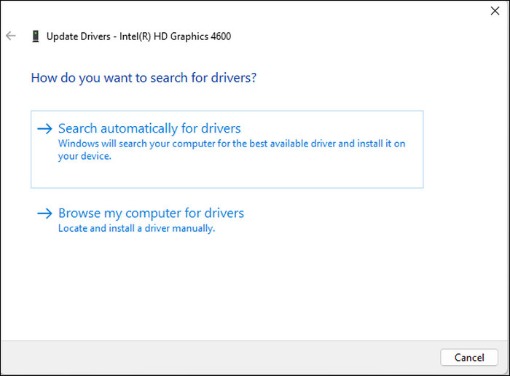This screenshot has width=510, height=376.
Task: Select Browse my computer for drivers
Action: (151, 214)
